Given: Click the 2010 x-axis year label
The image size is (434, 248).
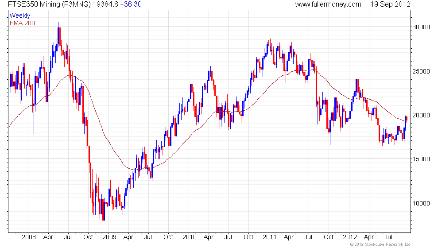Looking at the screenshot, I should [190, 237].
